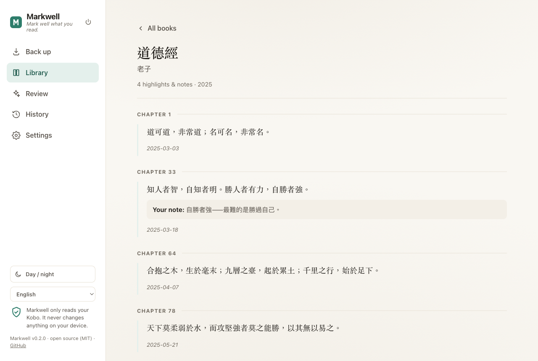The height and width of the screenshot is (361, 538).
Task: Click the Your note box for chapter 33
Action: pos(327,209)
